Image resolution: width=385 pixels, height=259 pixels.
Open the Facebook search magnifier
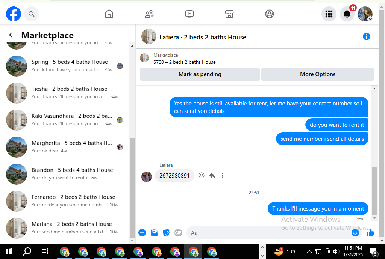click(x=32, y=14)
